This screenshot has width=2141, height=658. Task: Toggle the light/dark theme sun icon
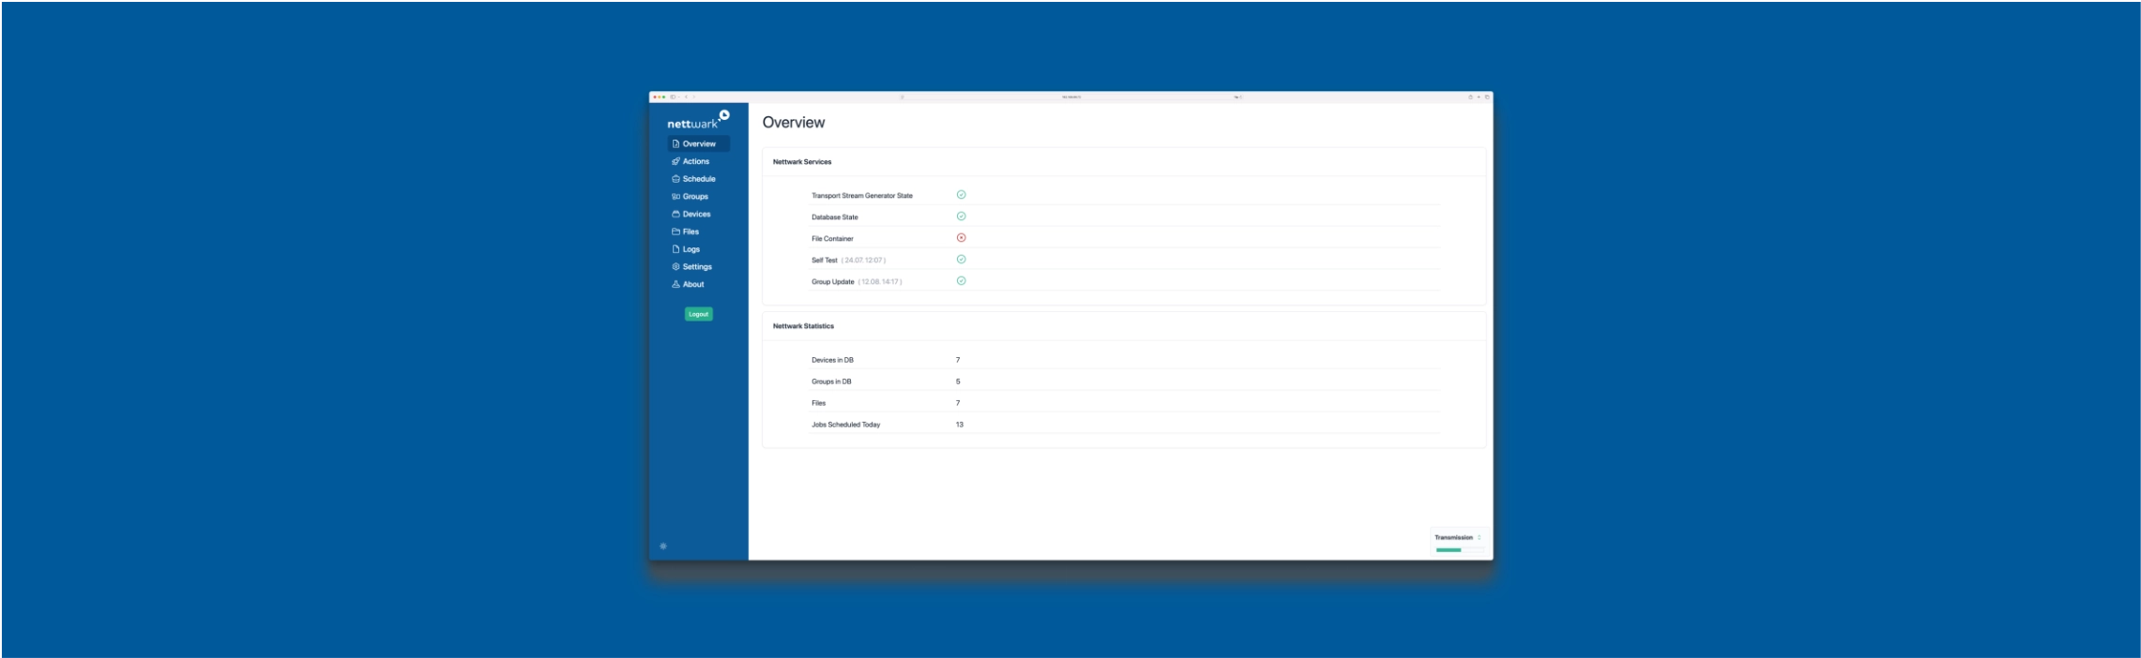tap(663, 546)
